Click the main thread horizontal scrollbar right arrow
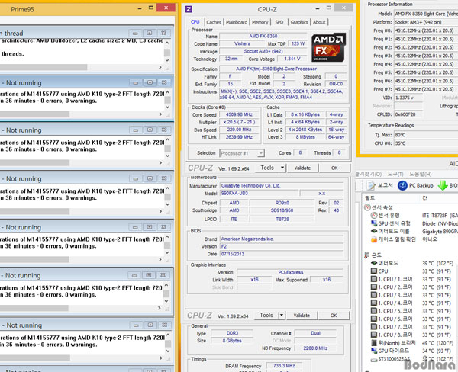Viewport: 458px width, 372px height. click(x=160, y=67)
